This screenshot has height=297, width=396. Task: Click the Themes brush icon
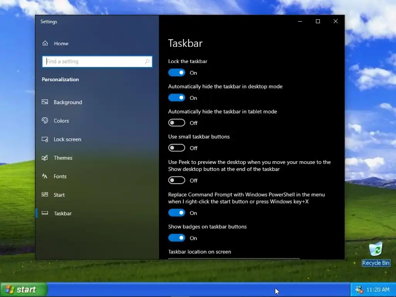(x=45, y=158)
